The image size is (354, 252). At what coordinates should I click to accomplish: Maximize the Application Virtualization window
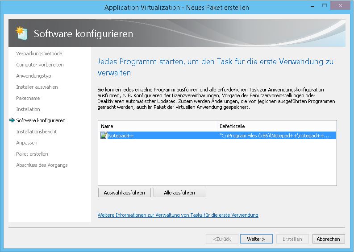pyautogui.click(x=325, y=6)
